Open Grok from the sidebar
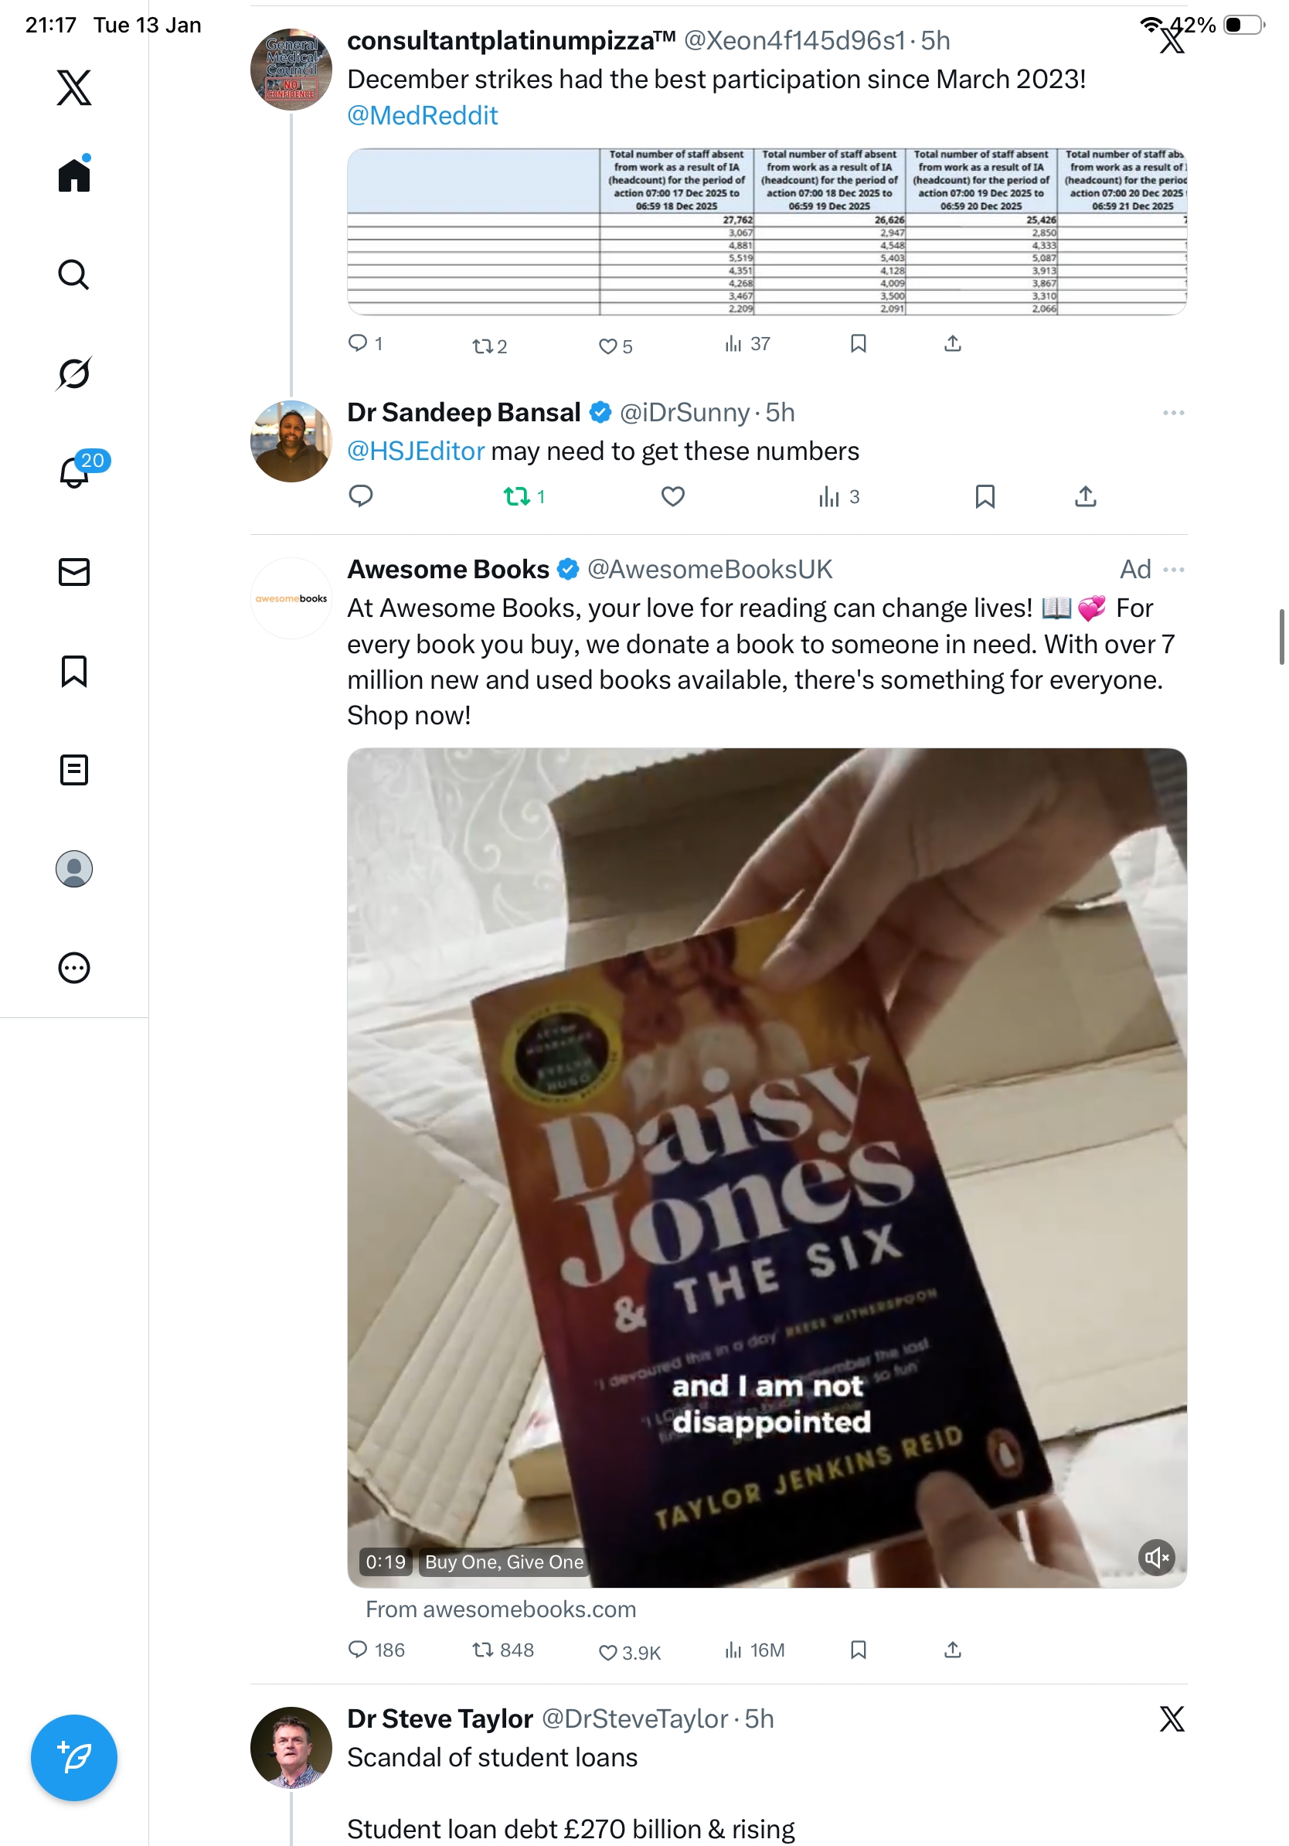1289x1846 pixels. click(74, 373)
